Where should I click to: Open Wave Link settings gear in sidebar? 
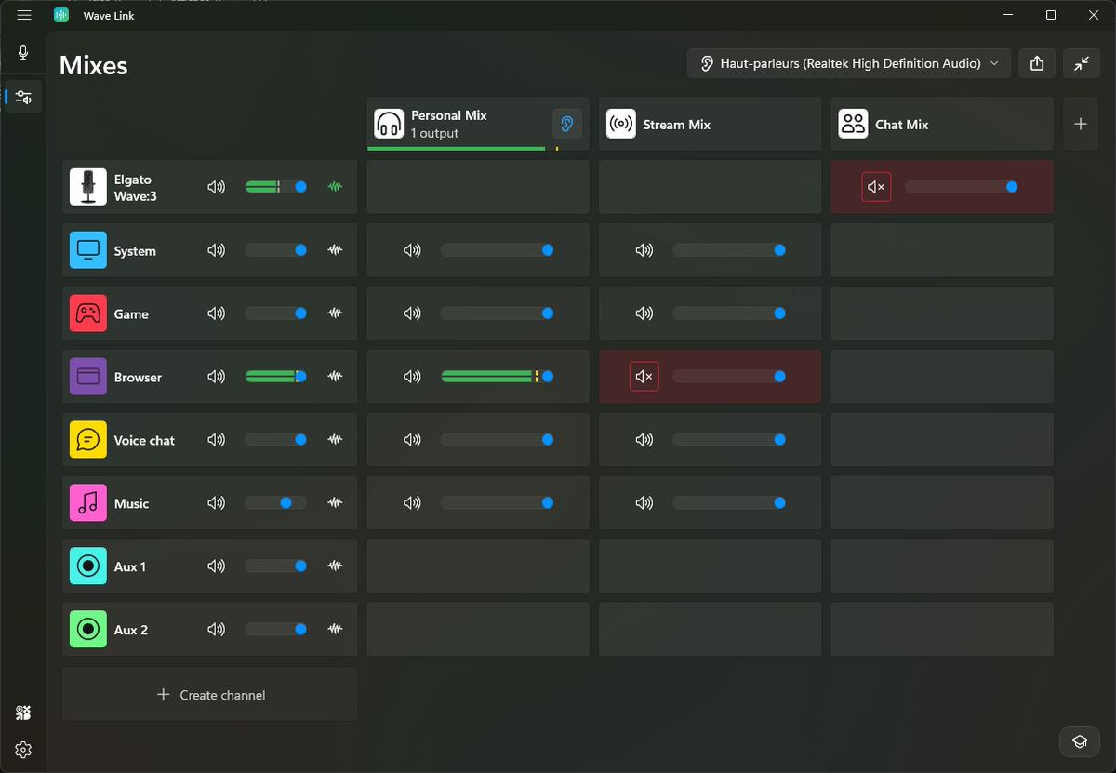click(x=23, y=750)
